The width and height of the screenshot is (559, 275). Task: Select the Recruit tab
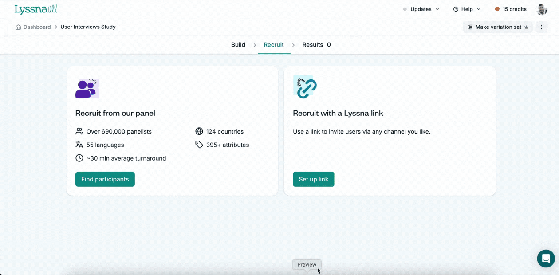tap(274, 45)
